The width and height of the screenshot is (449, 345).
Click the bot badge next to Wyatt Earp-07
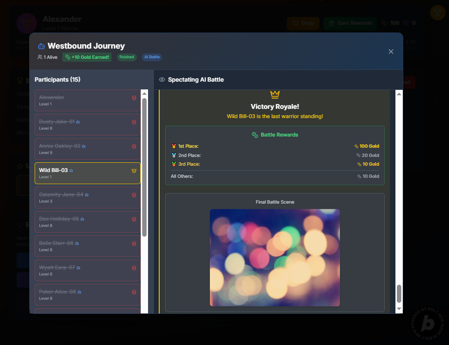pos(78,268)
